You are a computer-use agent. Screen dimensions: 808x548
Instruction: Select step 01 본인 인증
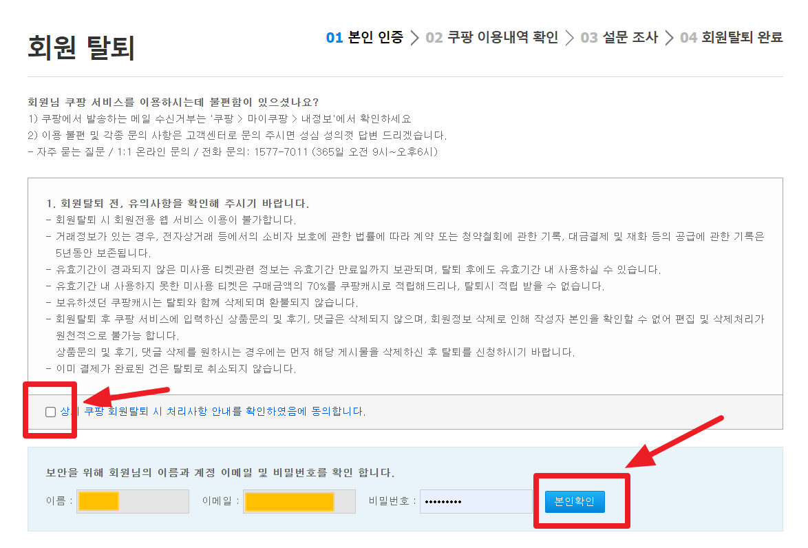point(365,37)
